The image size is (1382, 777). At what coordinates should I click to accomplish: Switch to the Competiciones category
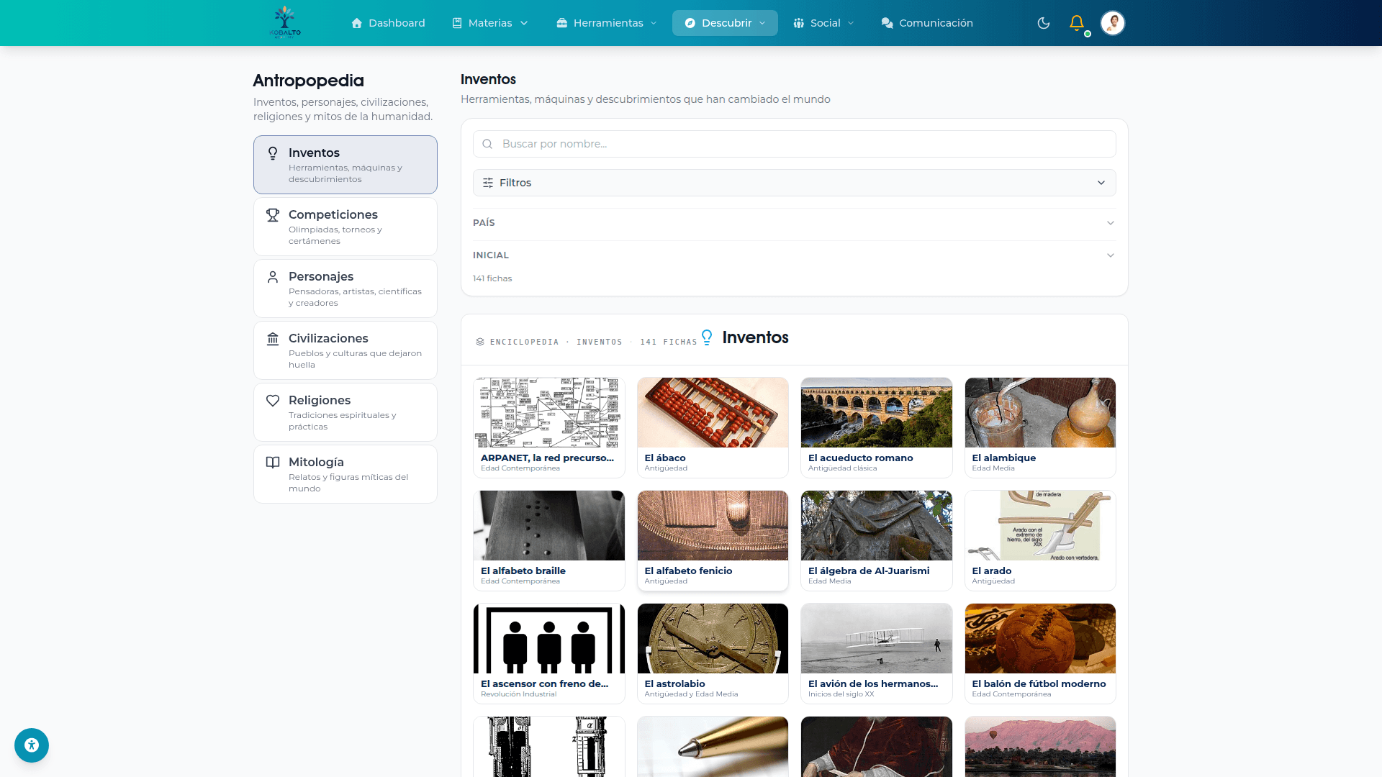pos(345,227)
